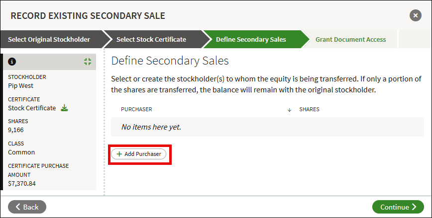Image resolution: width=432 pixels, height=218 pixels.
Task: Collapse the stockholder details panel
Action: 88,62
